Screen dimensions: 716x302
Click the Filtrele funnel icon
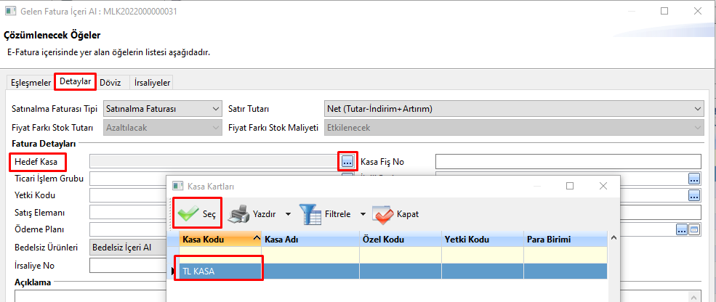pos(310,214)
